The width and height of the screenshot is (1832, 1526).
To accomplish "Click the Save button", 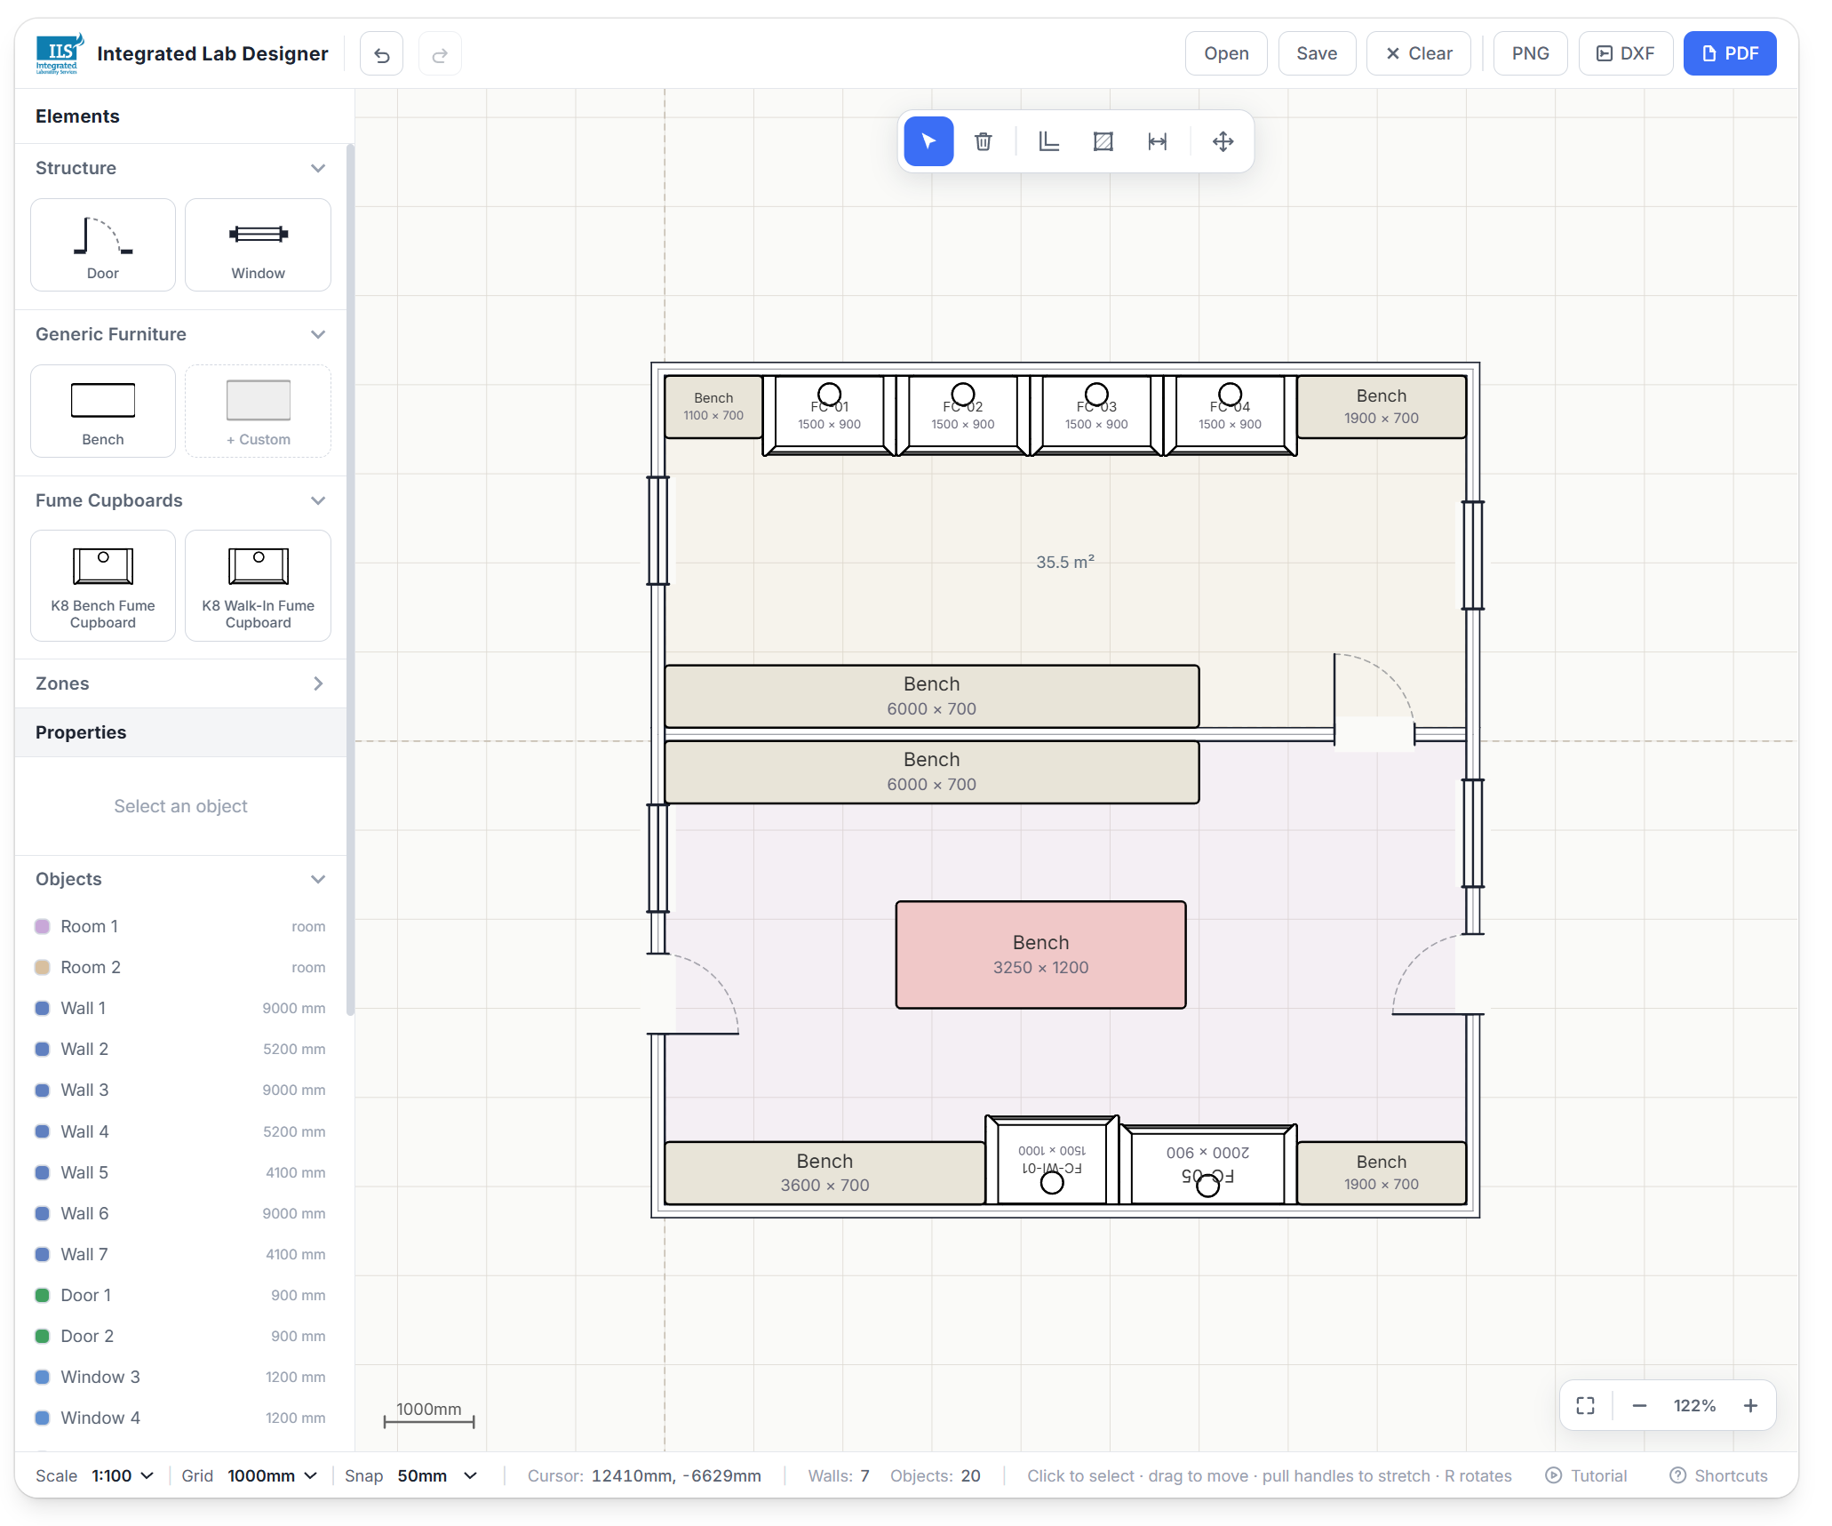I will coord(1317,53).
